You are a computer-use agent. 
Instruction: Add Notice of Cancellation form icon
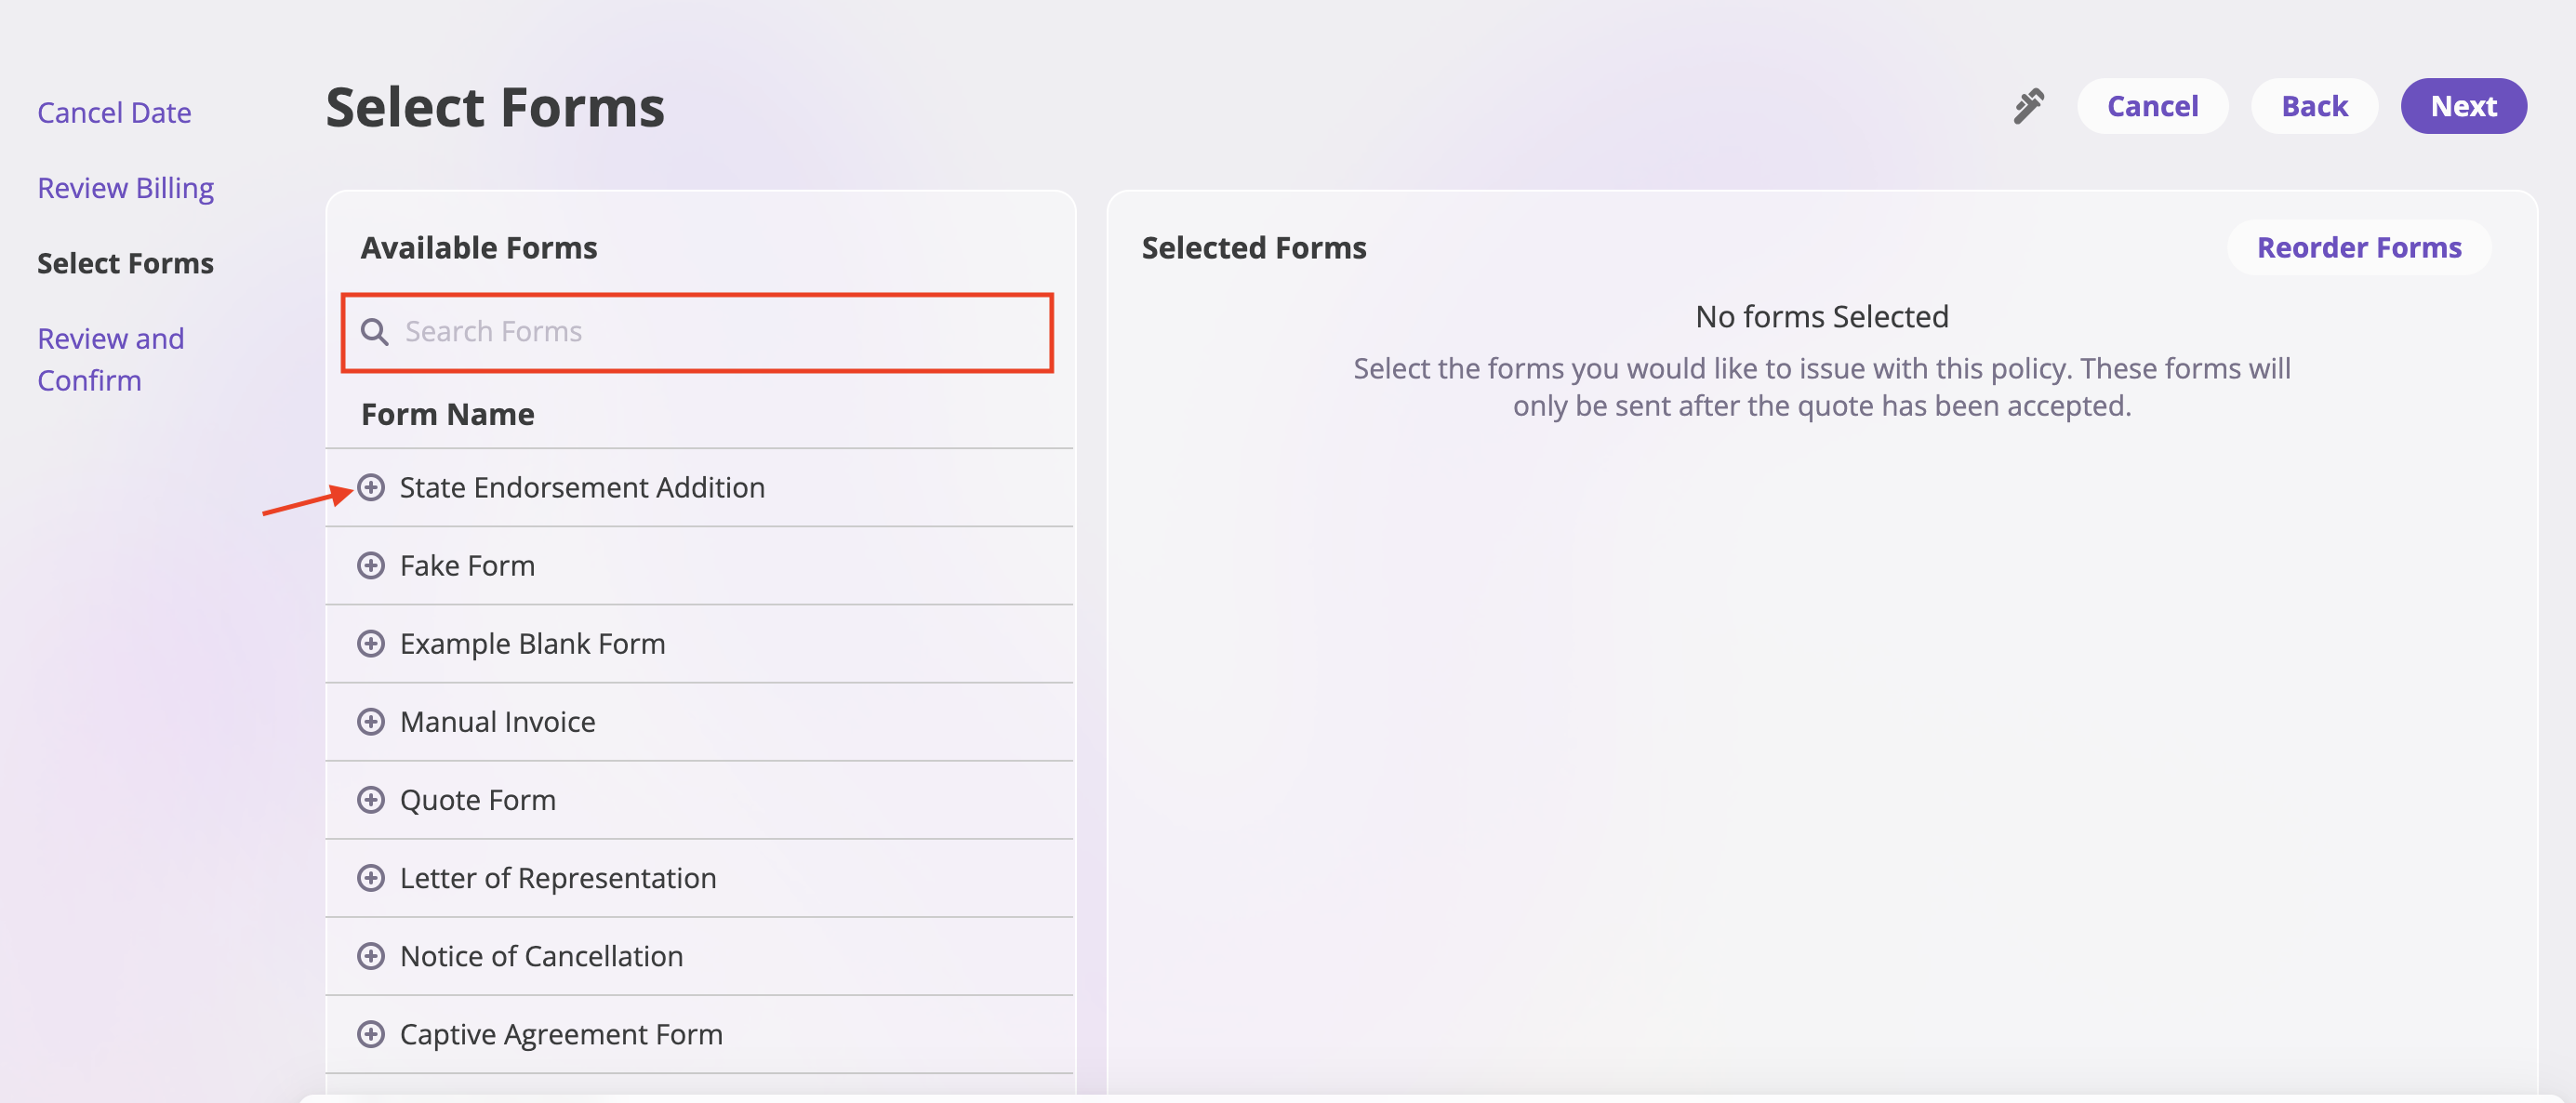371,956
